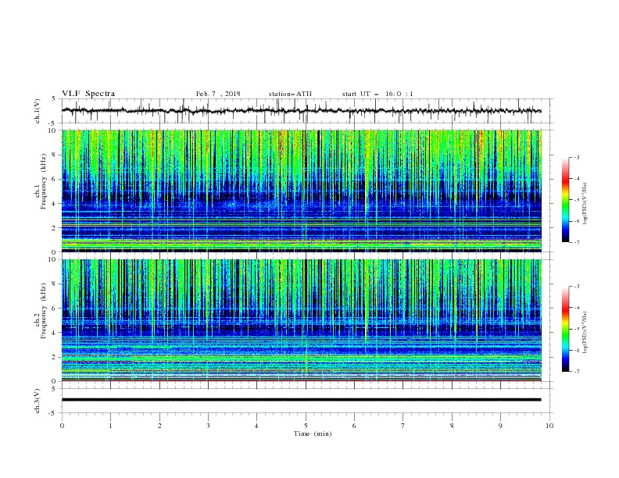
Task: Click the time axis tick label '9'
Action: tap(500, 426)
